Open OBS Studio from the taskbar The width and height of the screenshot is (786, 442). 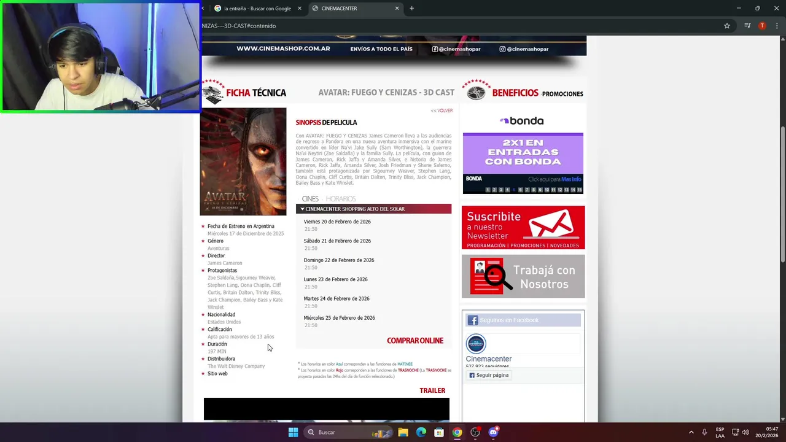click(x=475, y=432)
